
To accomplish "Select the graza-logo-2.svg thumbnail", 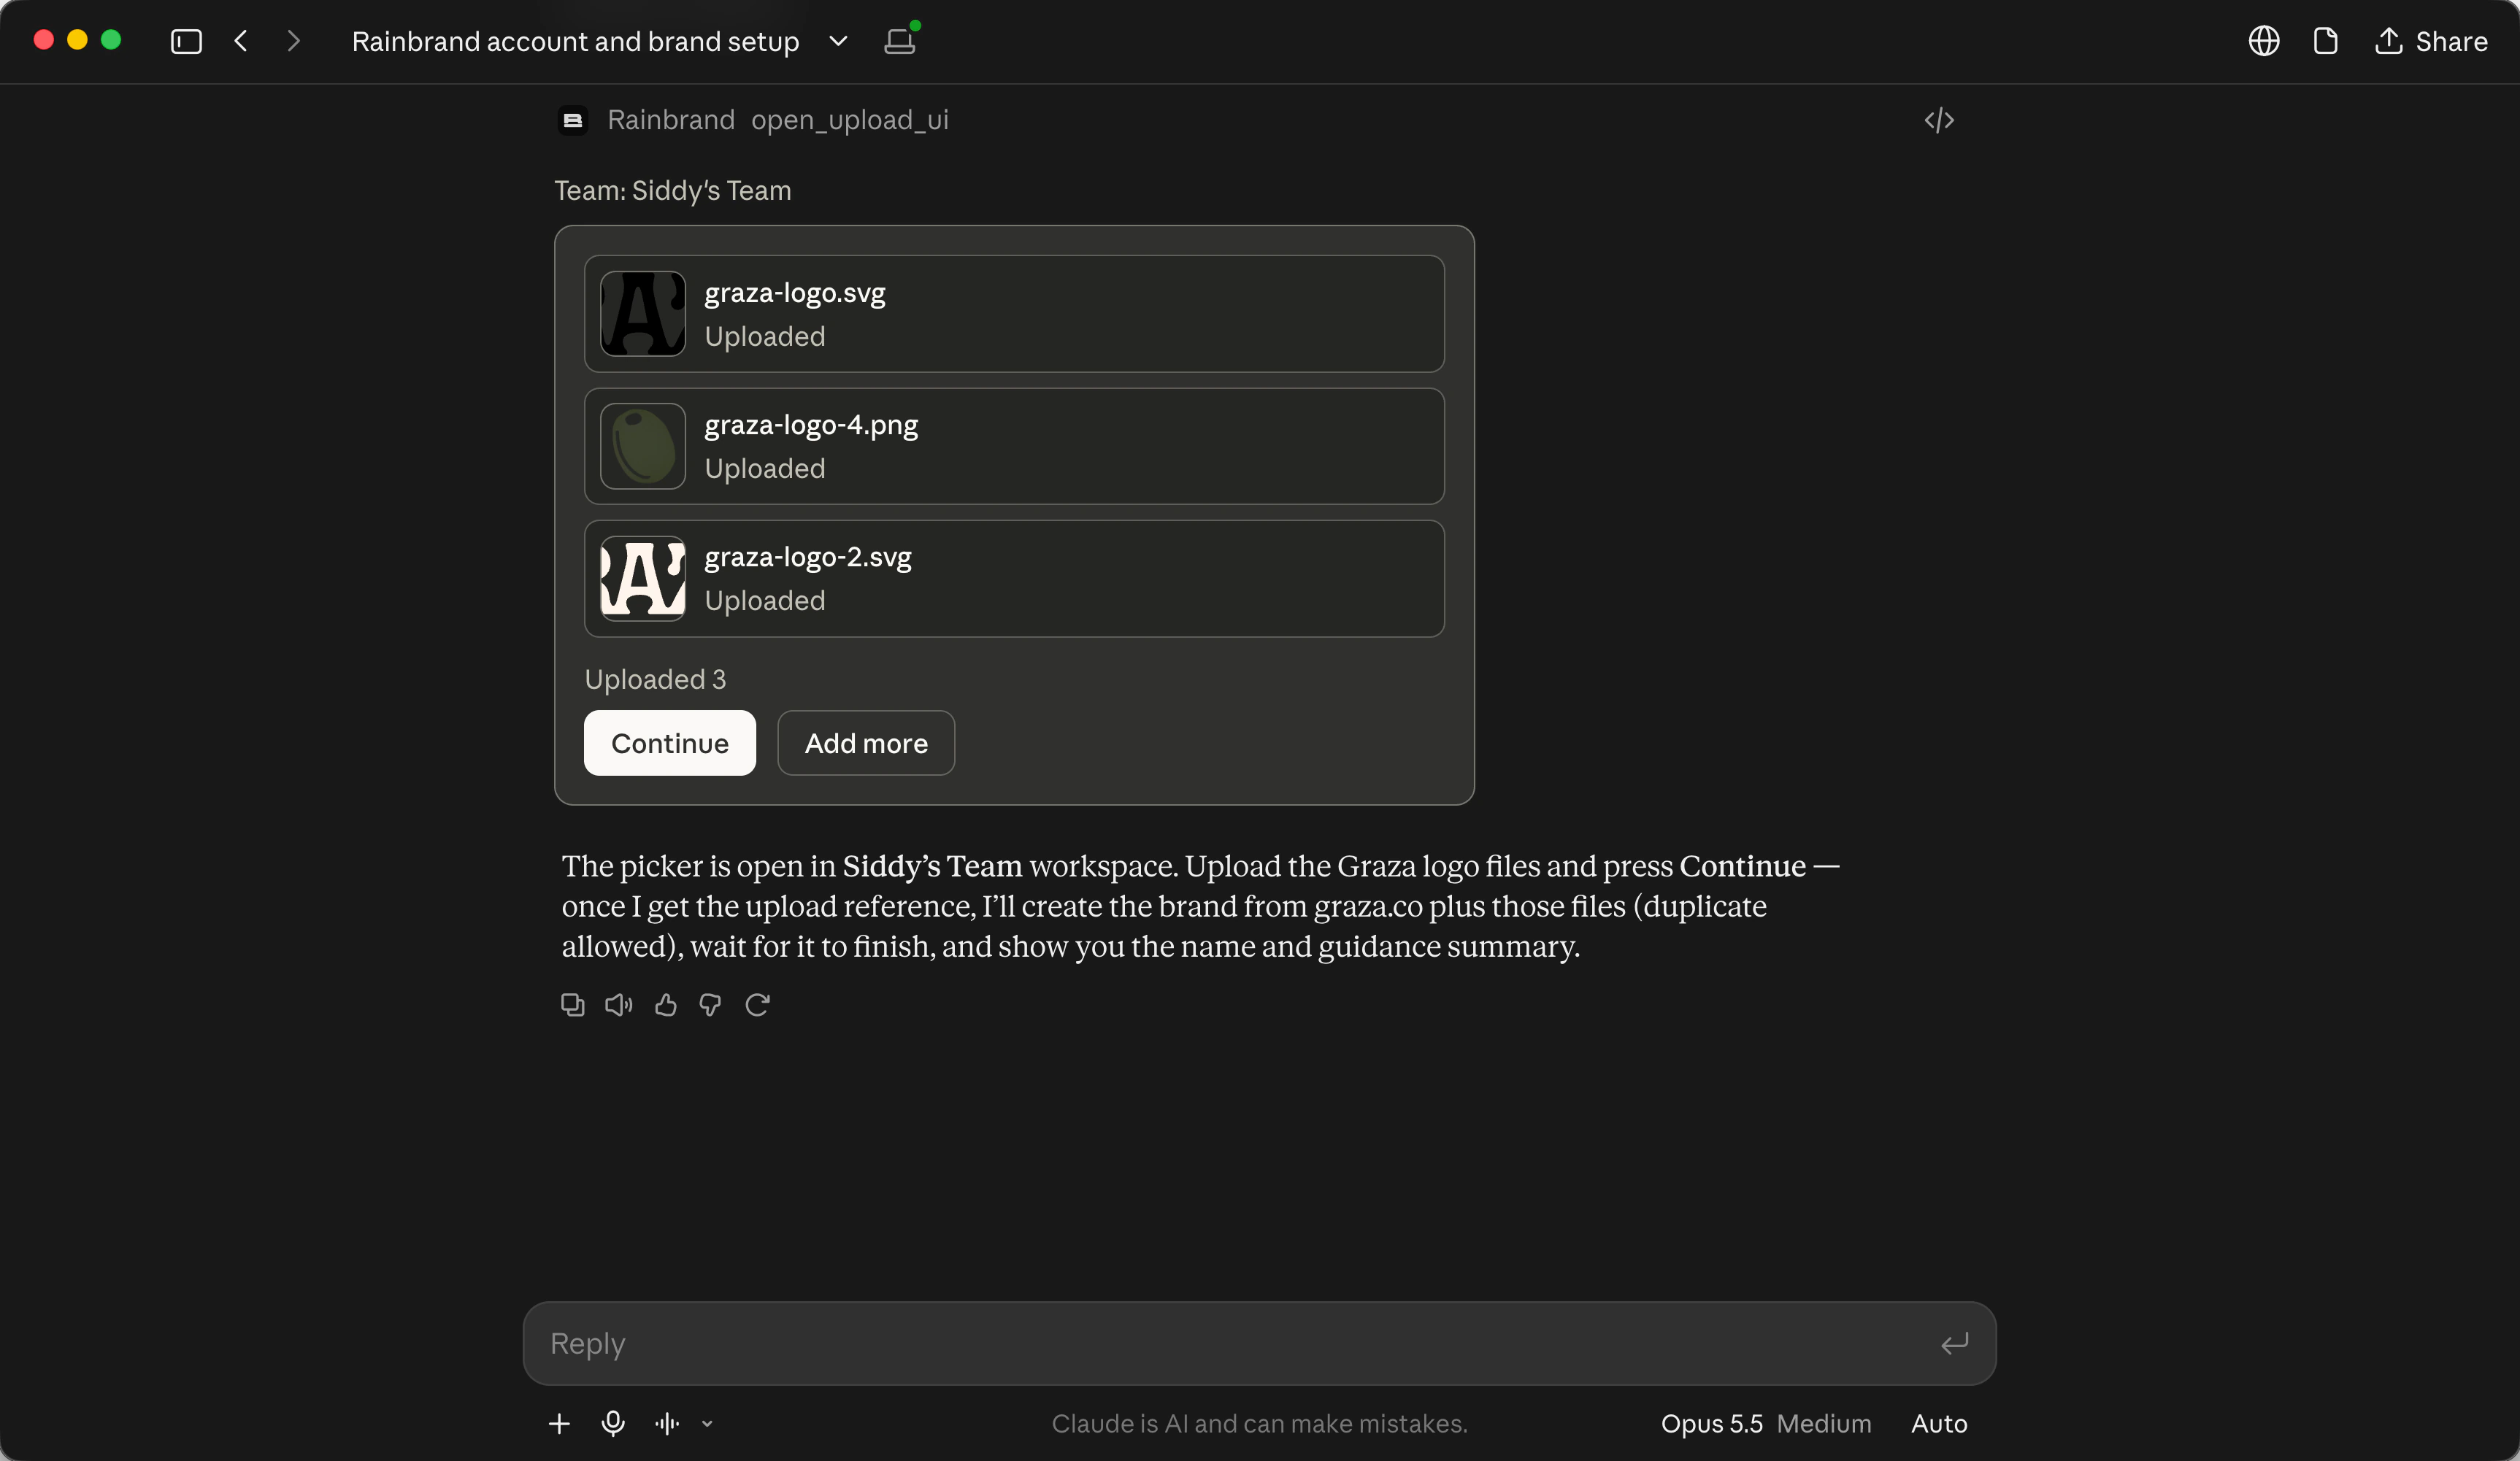I will (643, 578).
